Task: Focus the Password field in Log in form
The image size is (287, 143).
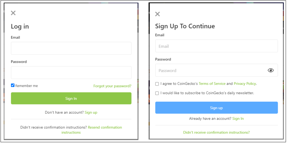Action: coord(71,73)
